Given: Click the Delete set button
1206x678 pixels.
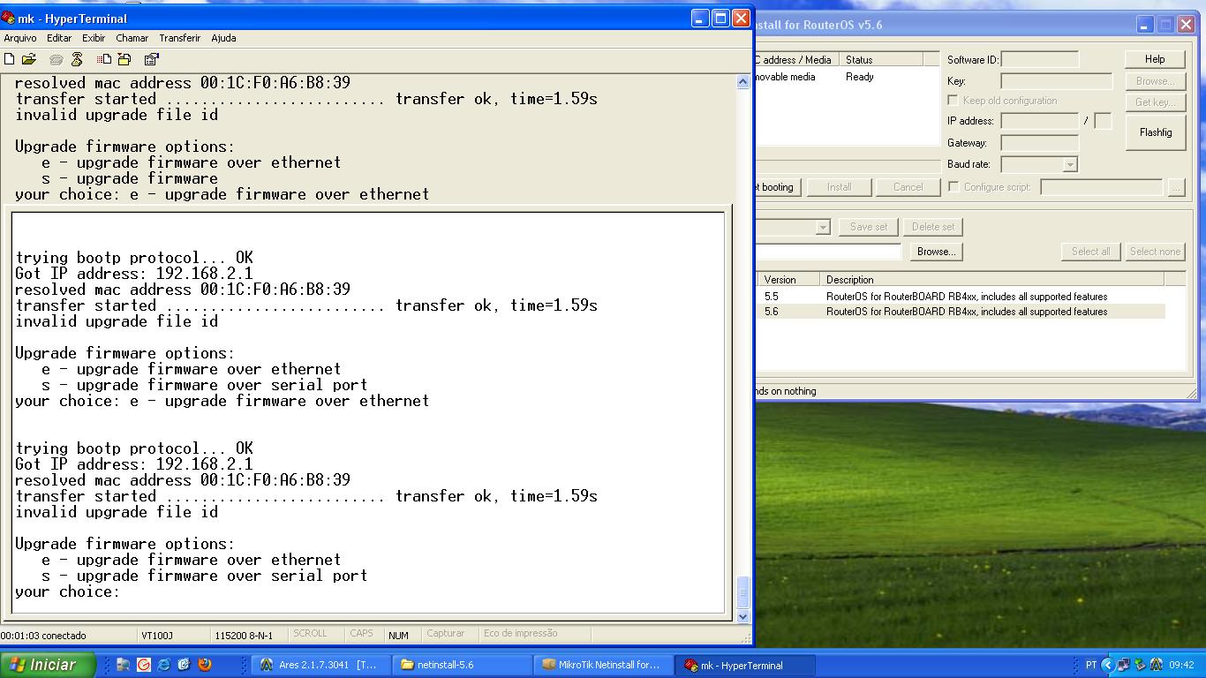Looking at the screenshot, I should pos(933,227).
